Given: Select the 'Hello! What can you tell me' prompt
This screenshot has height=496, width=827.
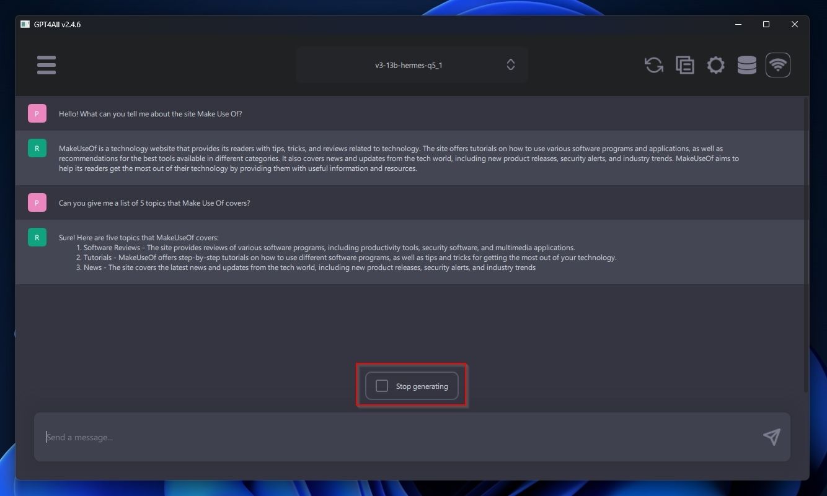Looking at the screenshot, I should [x=150, y=114].
